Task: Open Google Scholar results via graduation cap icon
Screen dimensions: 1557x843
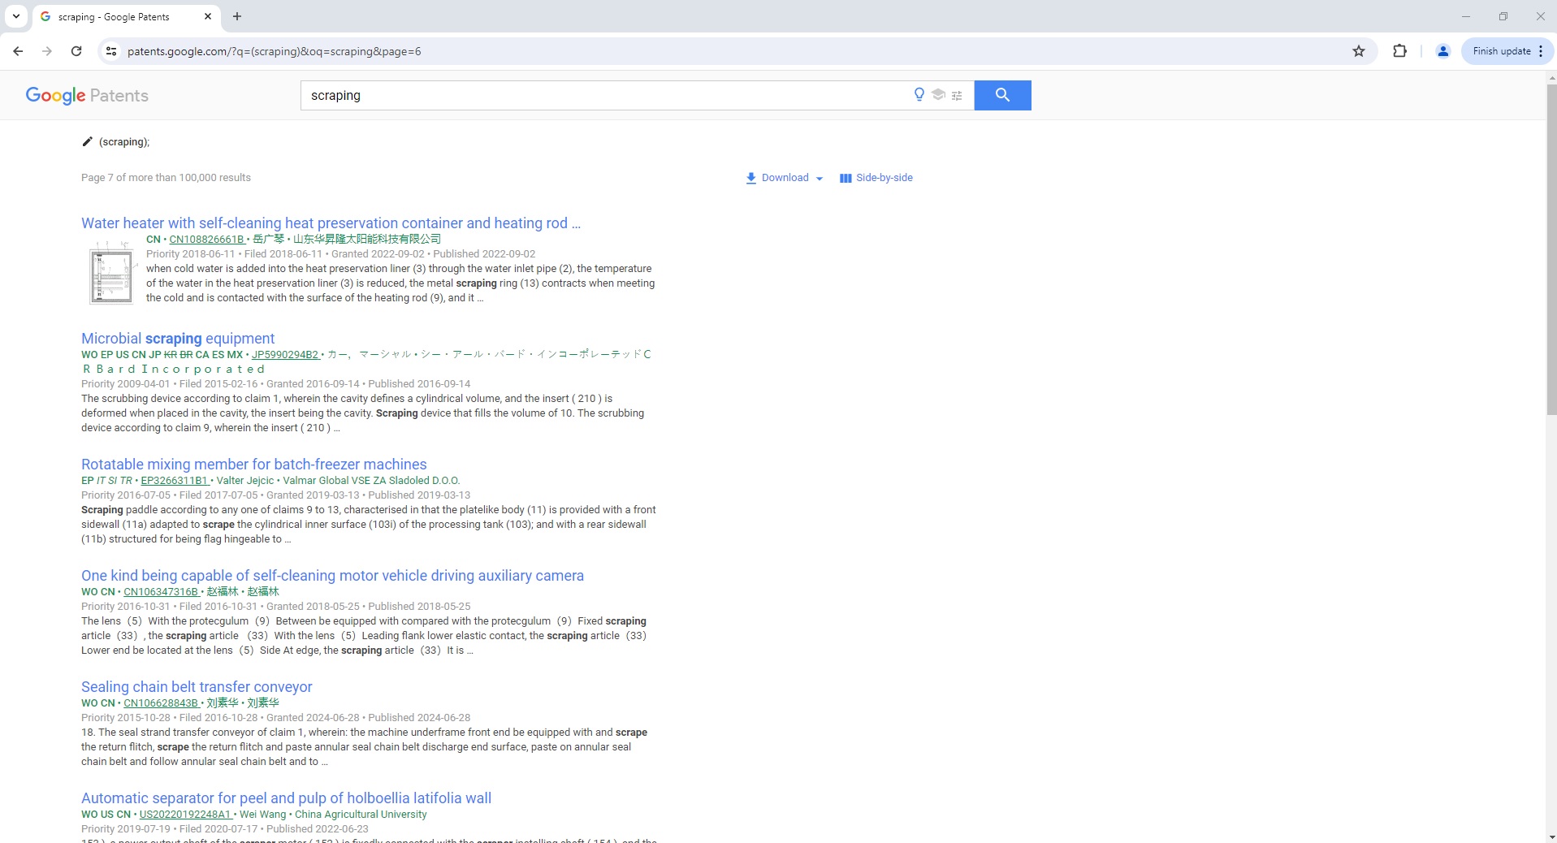Action: 939,95
